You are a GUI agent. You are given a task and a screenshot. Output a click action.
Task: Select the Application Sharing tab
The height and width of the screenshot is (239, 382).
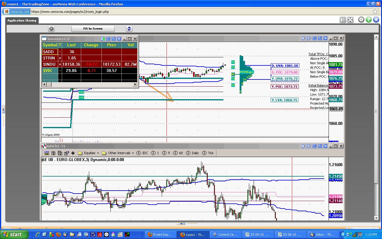click(22, 20)
